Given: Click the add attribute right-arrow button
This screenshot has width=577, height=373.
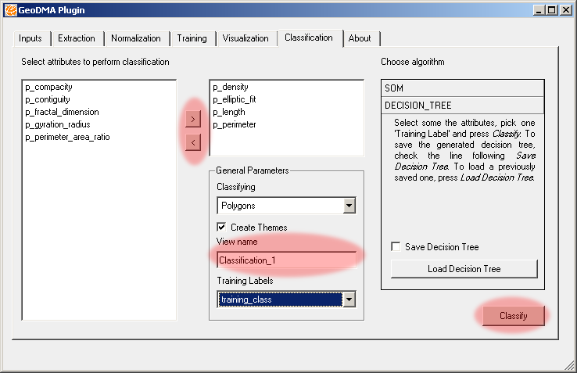Looking at the screenshot, I should pos(194,119).
